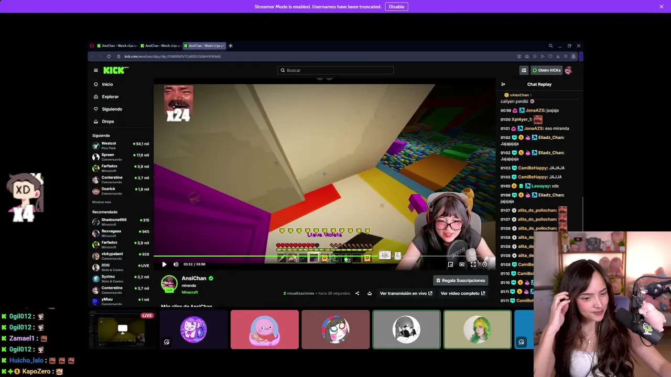Open the Shadoune666 recommended channel
This screenshot has width=671, height=377.
click(x=121, y=222)
